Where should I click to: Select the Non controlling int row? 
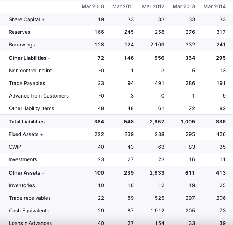pos(31,71)
